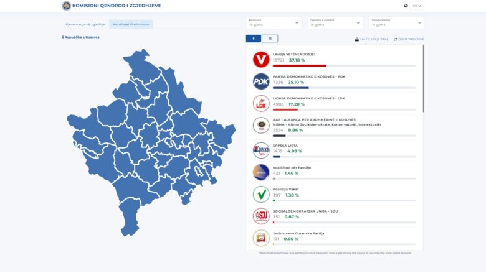Click the Koalicija Vakat checkmark logo
Viewport: 486px width, 273px height.
coord(261,194)
